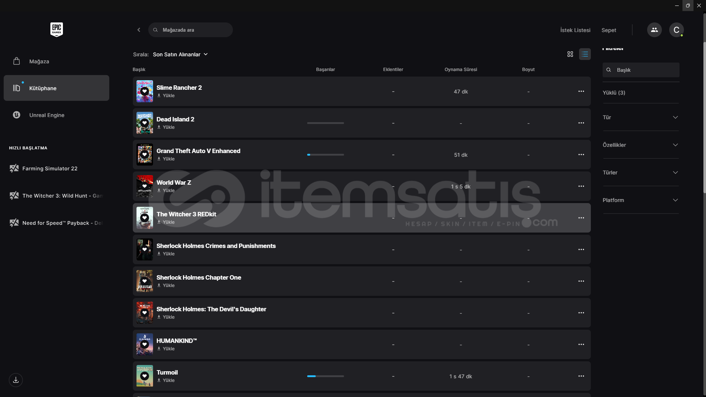Open Sepet cart link
The image size is (706, 397).
(x=609, y=30)
